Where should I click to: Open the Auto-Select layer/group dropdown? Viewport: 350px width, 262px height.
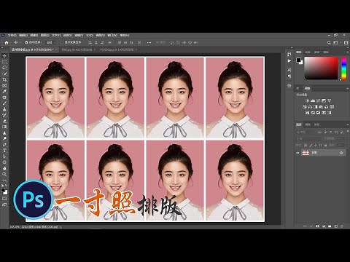coord(51,42)
